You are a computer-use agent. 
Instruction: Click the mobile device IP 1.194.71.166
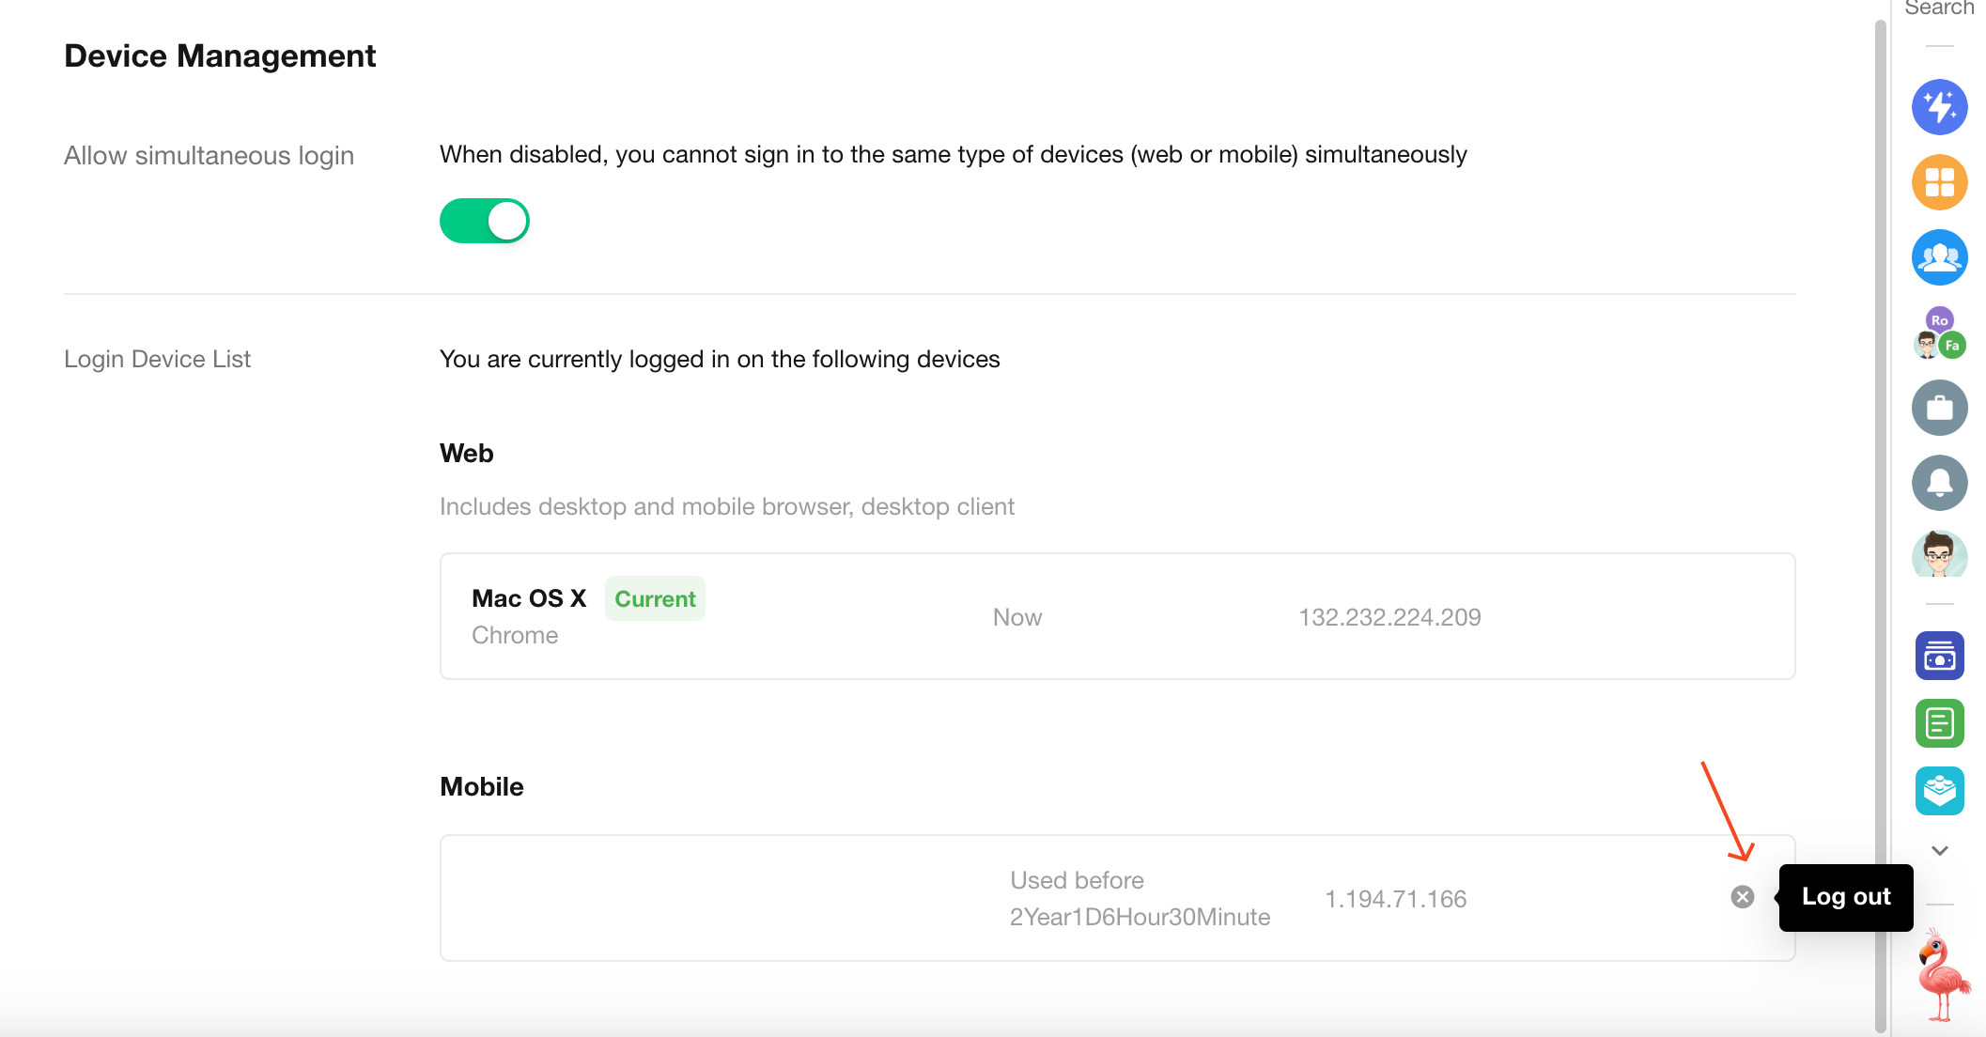pos(1395,899)
